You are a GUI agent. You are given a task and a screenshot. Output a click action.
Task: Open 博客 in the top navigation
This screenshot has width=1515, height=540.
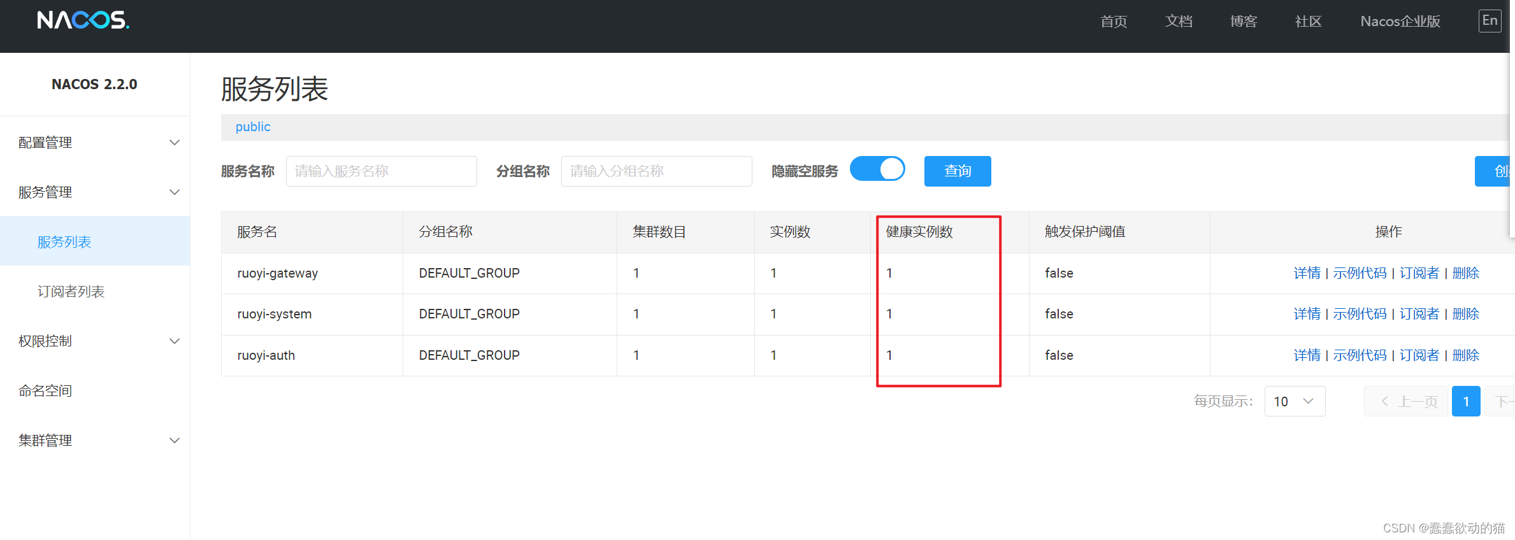pos(1244,22)
